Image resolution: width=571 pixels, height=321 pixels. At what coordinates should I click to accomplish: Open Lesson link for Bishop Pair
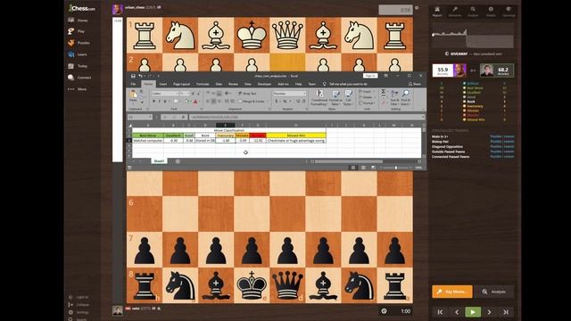509,142
